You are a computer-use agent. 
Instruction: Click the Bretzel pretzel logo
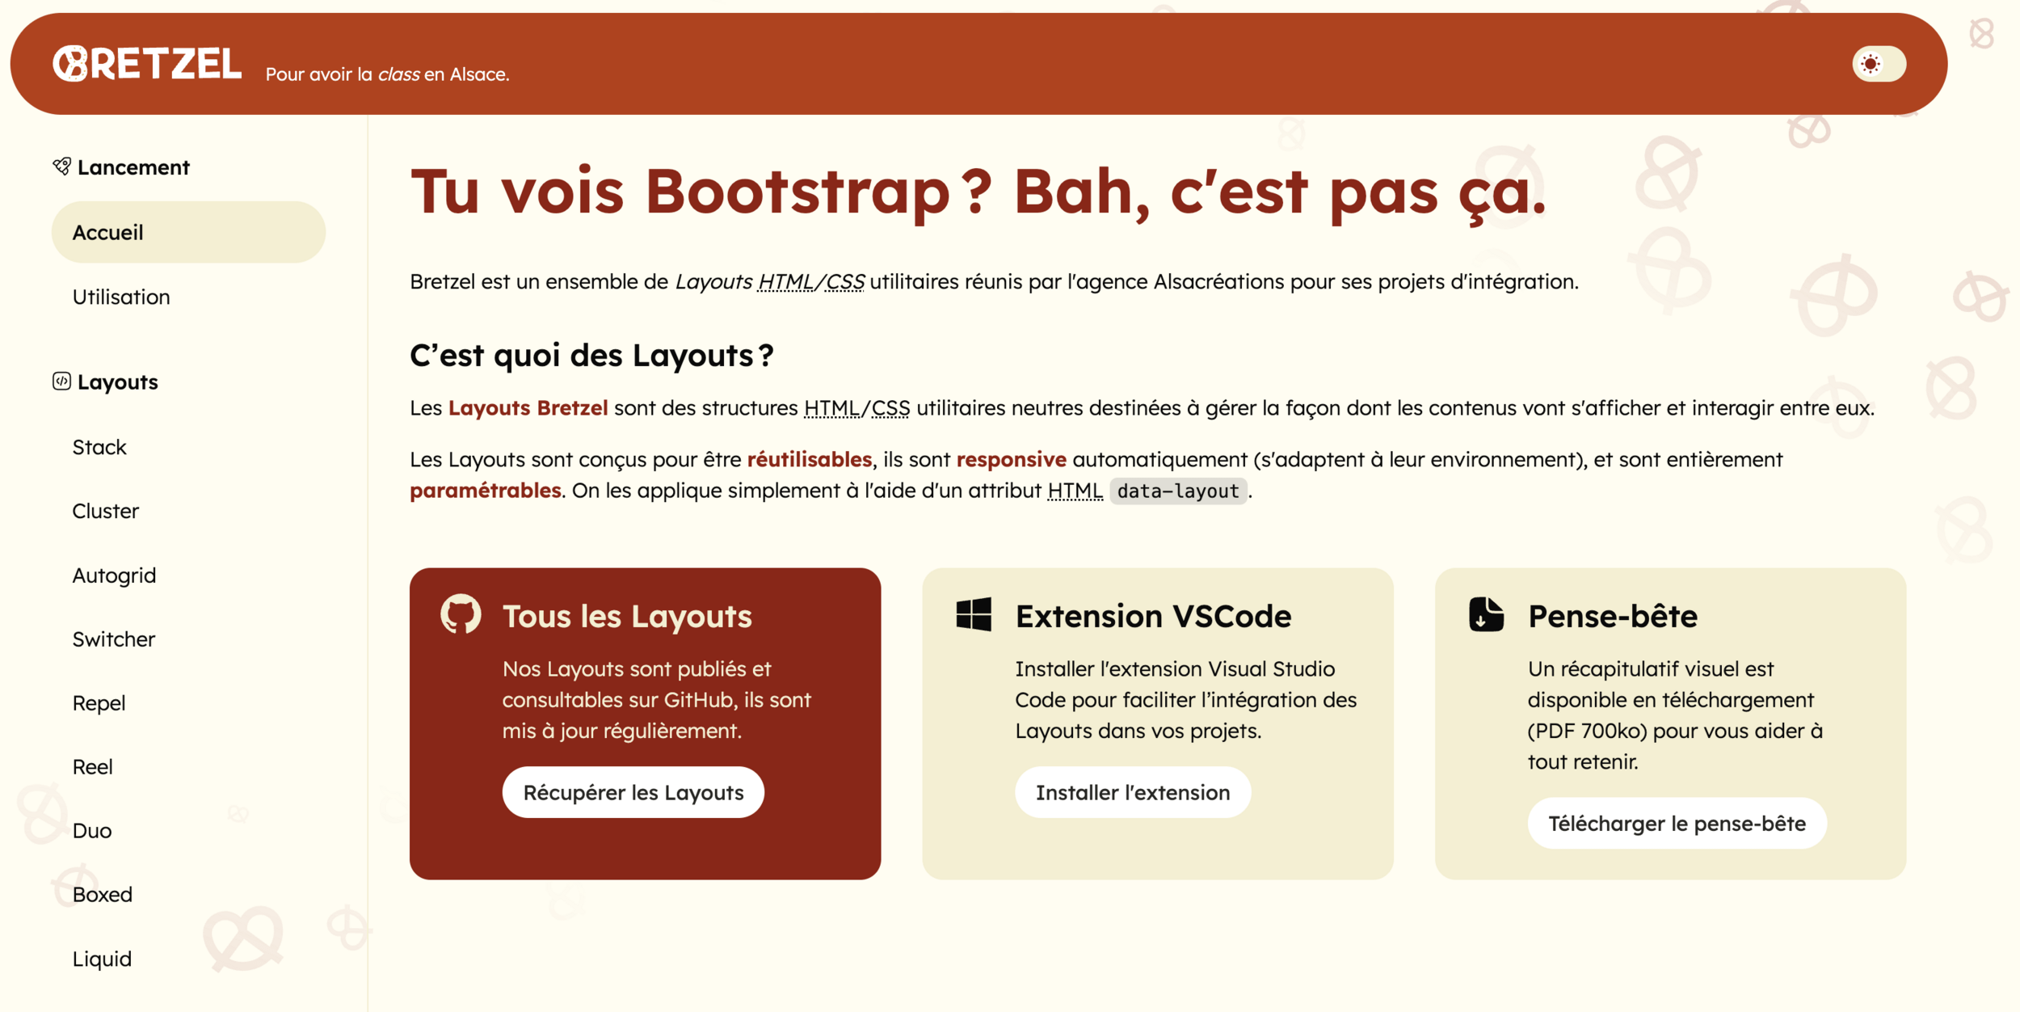pos(70,64)
